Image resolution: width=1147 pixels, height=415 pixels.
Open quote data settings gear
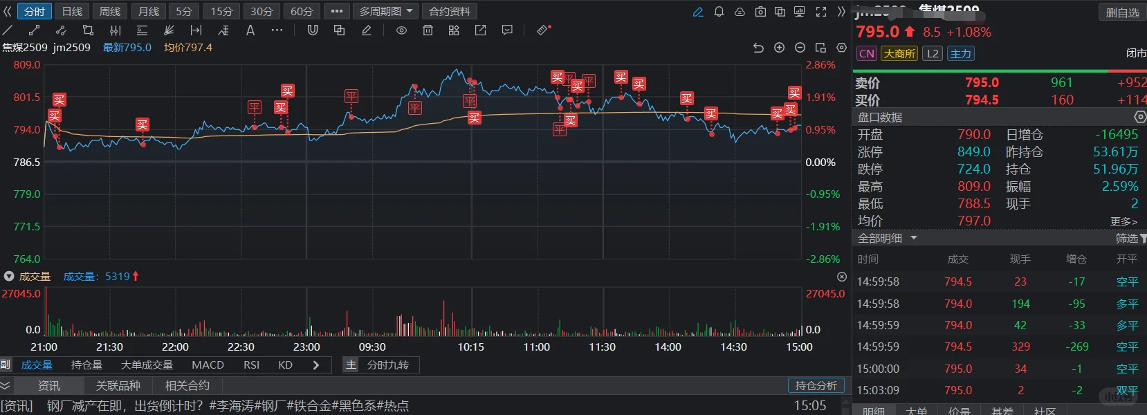(1140, 117)
